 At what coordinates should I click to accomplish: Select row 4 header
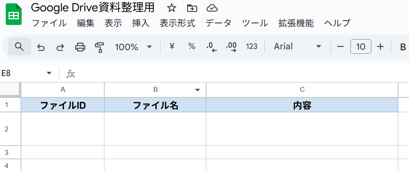10,165
